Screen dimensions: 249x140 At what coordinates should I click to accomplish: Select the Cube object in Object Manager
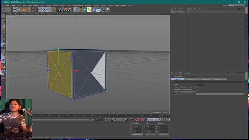(177, 12)
